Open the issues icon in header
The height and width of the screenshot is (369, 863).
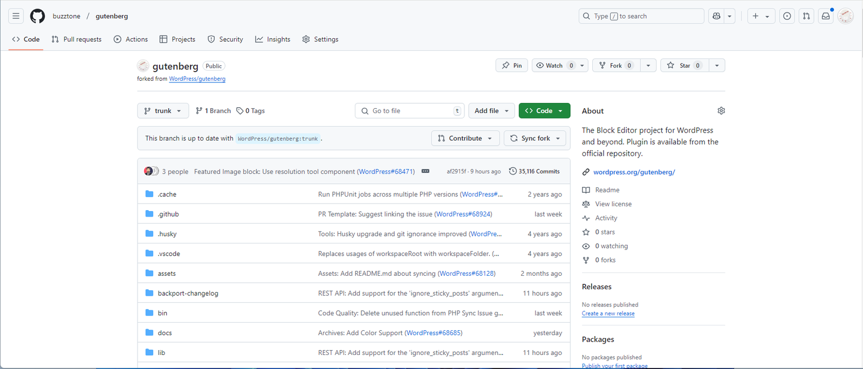pos(787,16)
